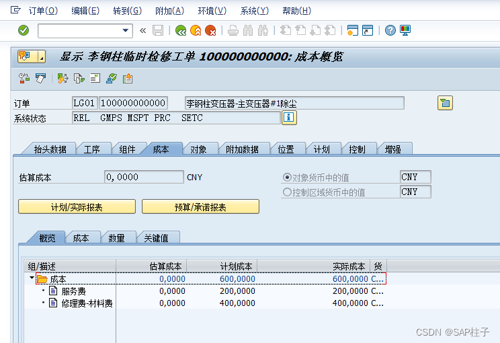Image resolution: width=500 pixels, height=343 pixels.
Task: Click the Find binoculars icon
Action: click(248, 31)
